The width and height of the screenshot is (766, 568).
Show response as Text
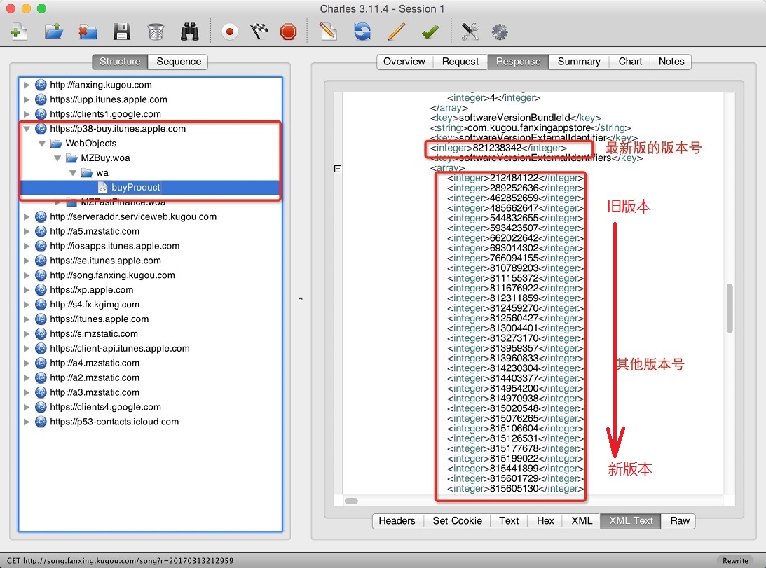coord(509,521)
